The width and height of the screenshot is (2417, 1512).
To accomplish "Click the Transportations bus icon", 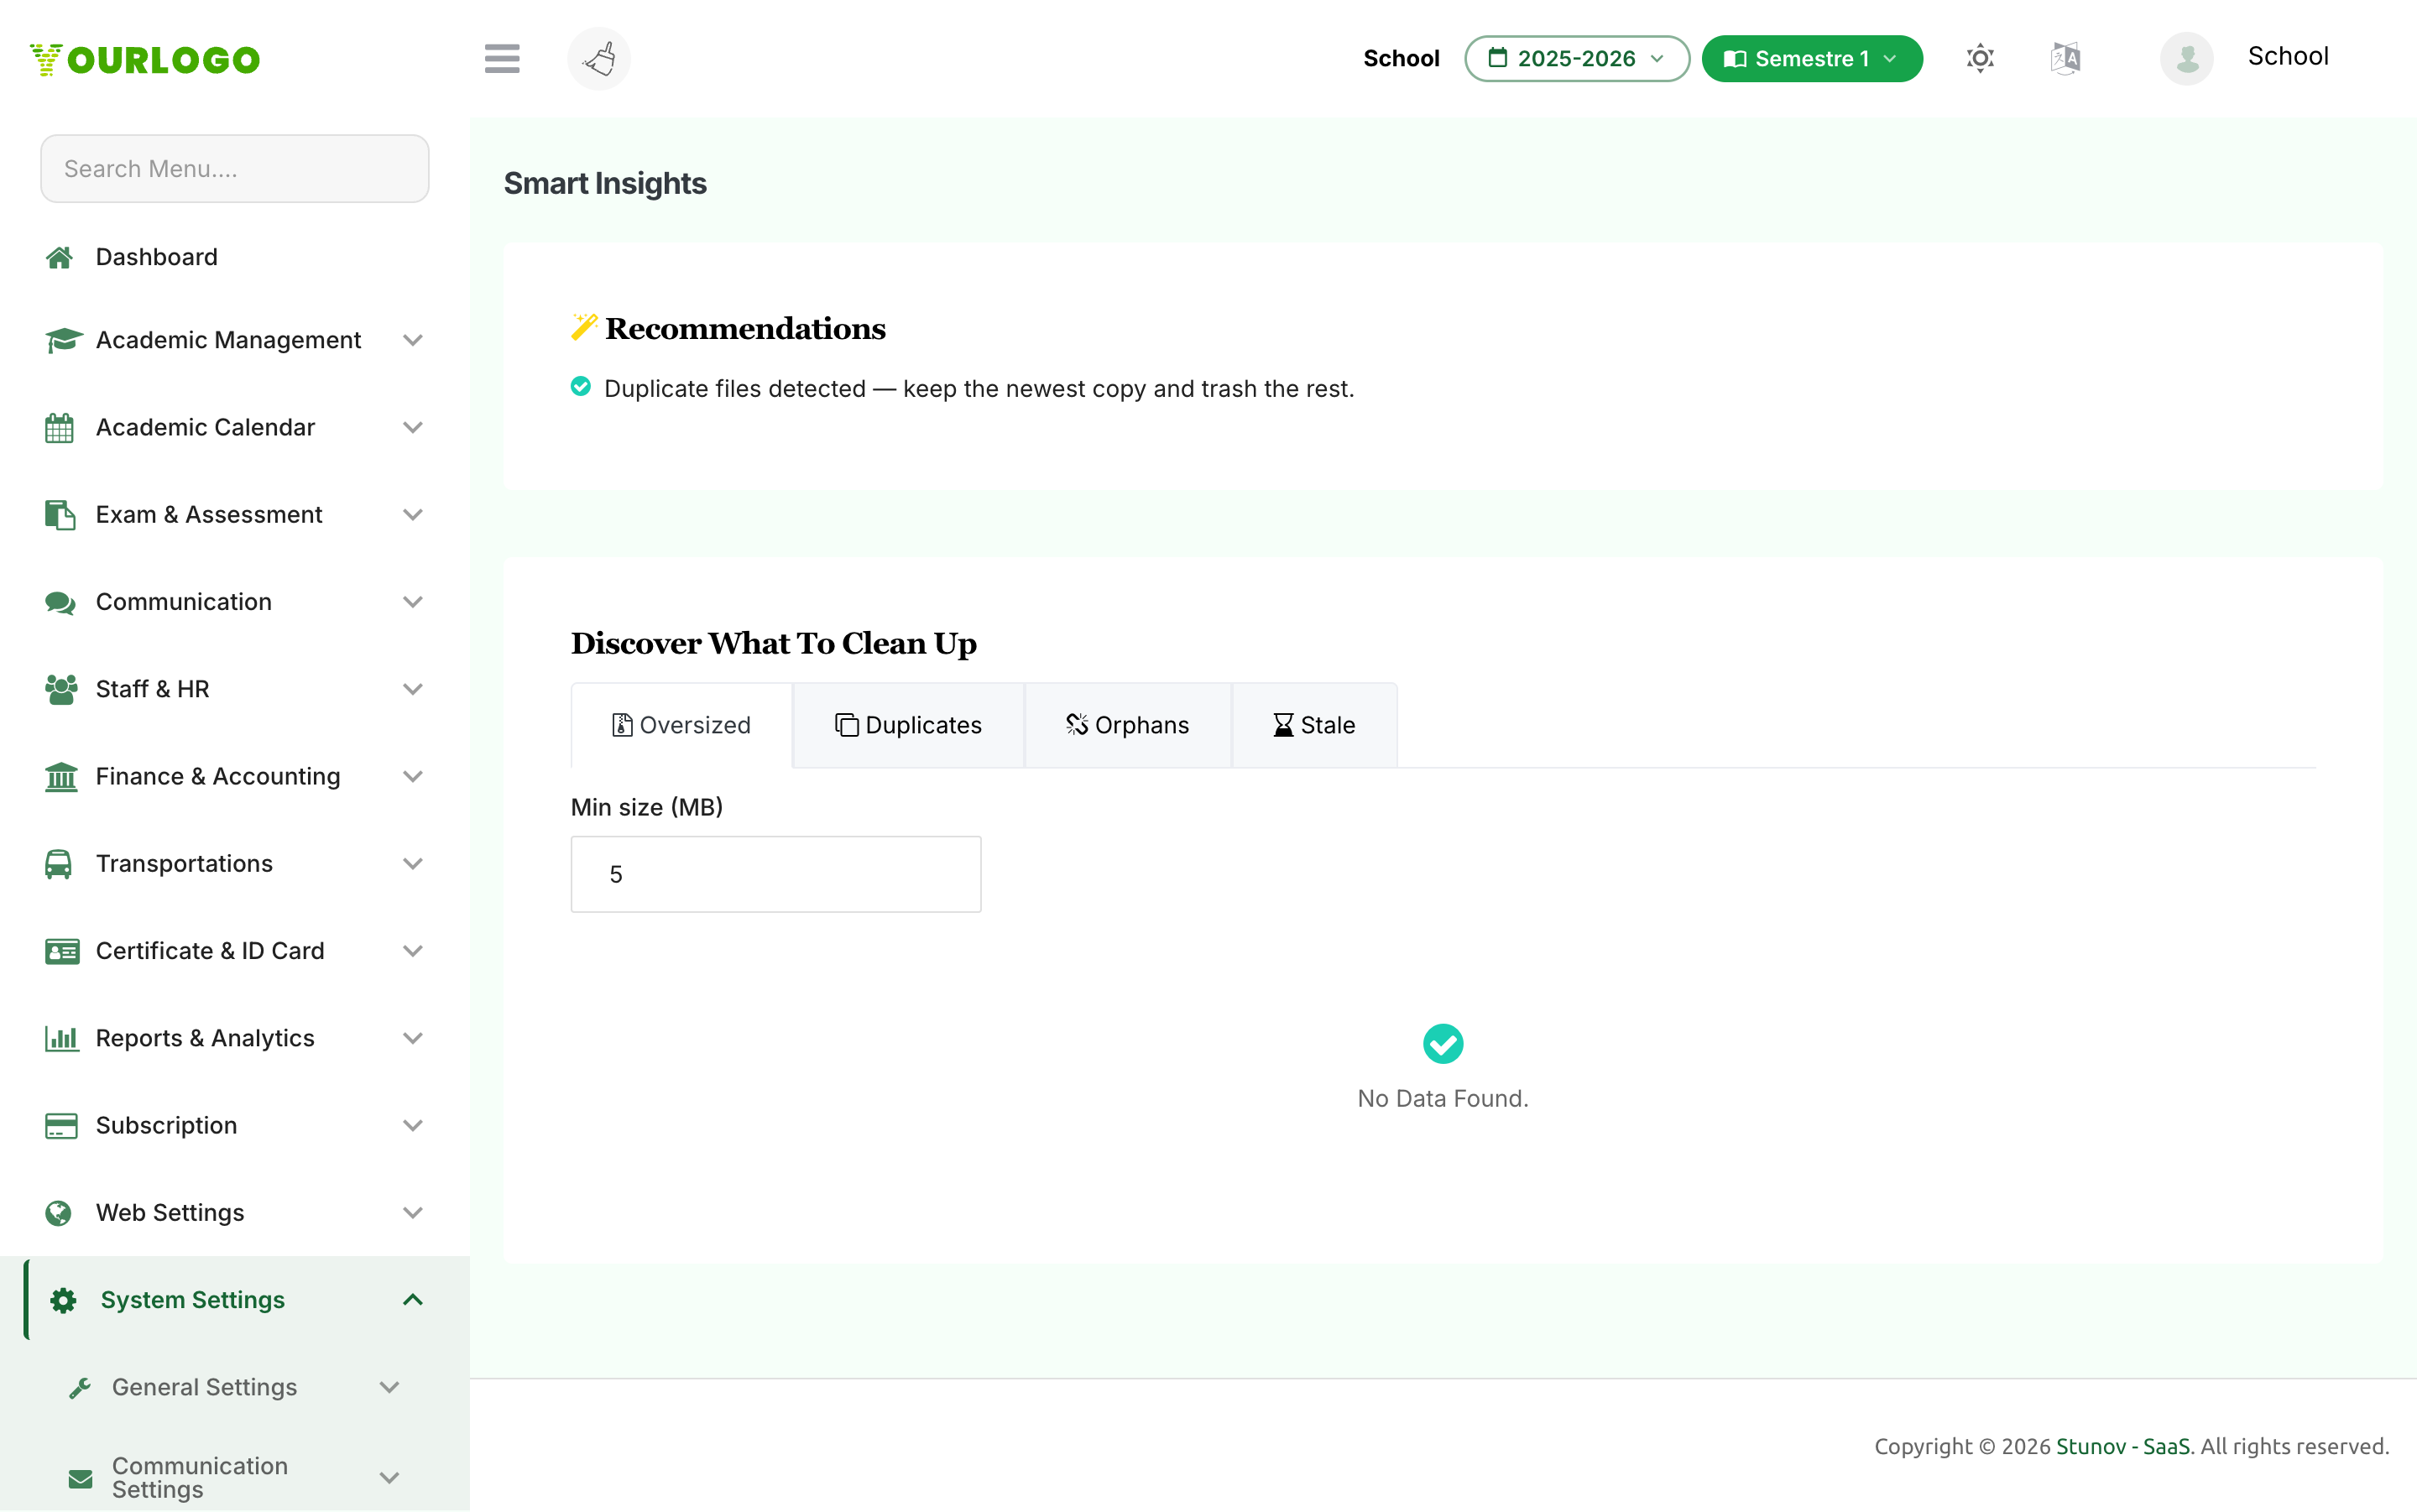I will point(59,864).
